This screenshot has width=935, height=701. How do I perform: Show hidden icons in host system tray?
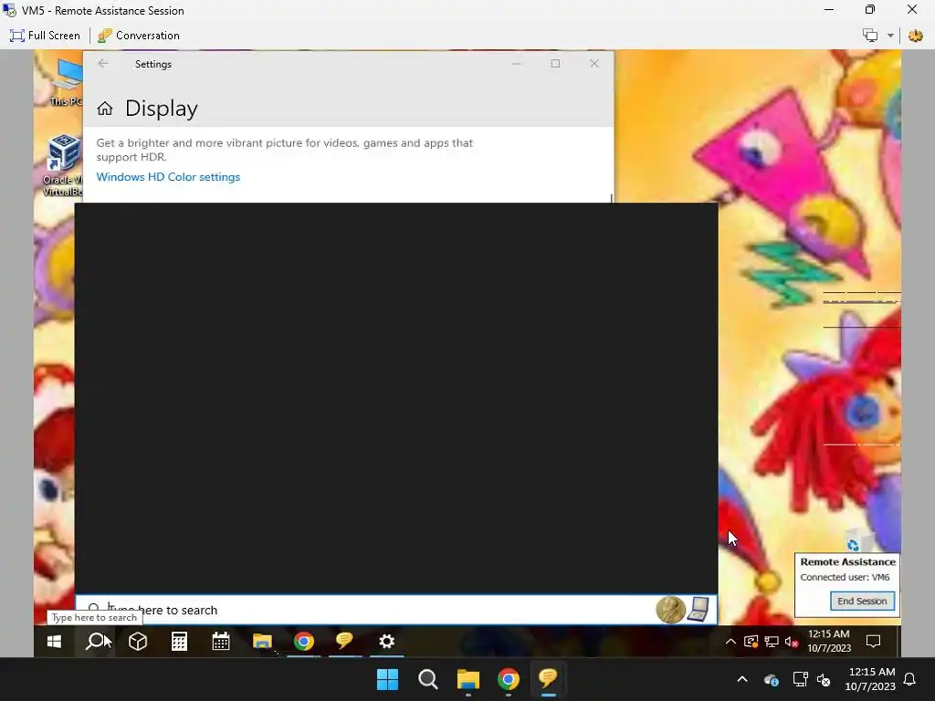[742, 679]
